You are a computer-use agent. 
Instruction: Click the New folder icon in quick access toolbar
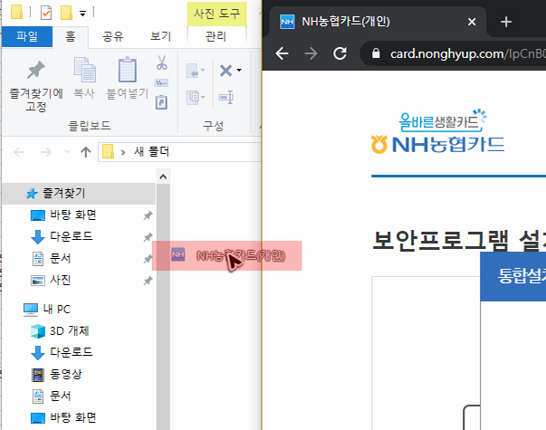66,13
